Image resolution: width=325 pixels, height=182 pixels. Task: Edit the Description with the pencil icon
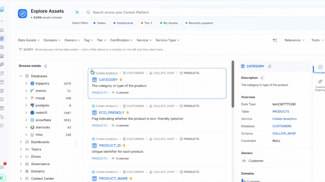[262, 78]
